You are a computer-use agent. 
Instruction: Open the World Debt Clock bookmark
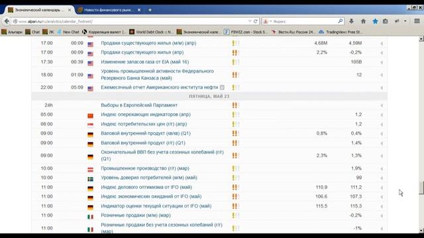tap(150, 32)
